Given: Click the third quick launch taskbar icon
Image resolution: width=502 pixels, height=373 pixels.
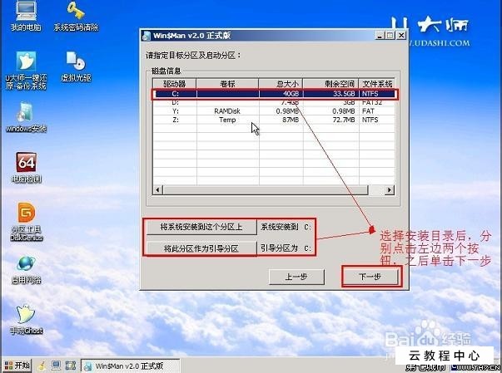Looking at the screenshot, I should (71, 366).
